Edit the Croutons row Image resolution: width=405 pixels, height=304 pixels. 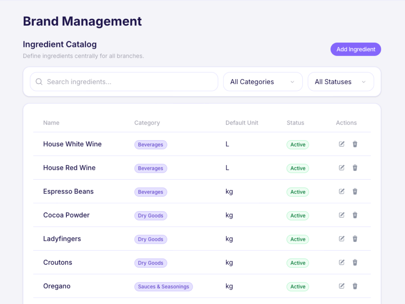pos(342,262)
